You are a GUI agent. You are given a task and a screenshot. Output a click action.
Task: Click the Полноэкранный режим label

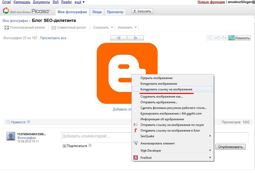(x=27, y=28)
